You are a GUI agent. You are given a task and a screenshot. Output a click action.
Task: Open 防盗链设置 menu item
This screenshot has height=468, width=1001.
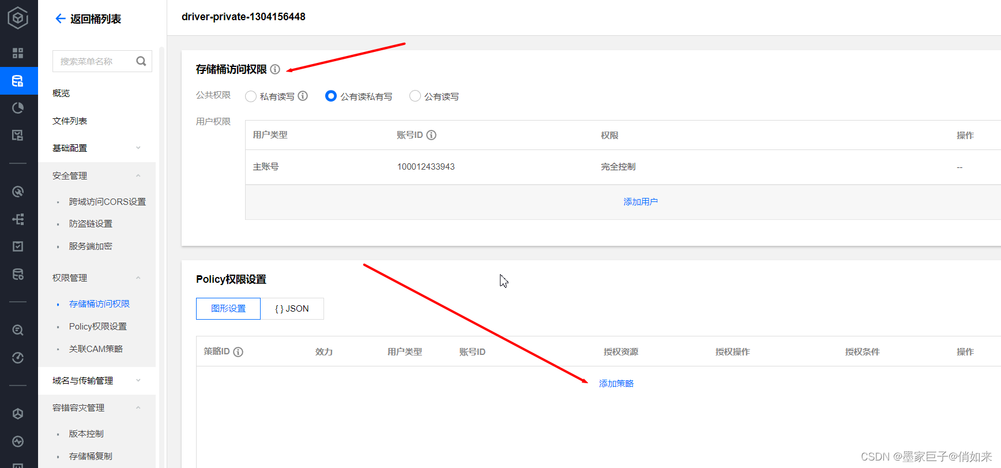91,223
